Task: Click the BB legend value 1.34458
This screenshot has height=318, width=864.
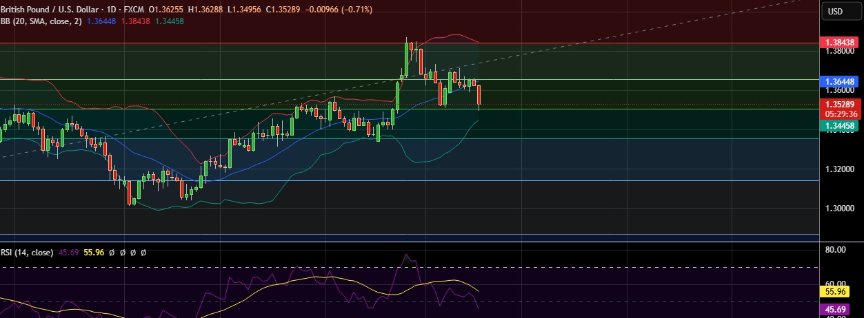Action: click(169, 21)
